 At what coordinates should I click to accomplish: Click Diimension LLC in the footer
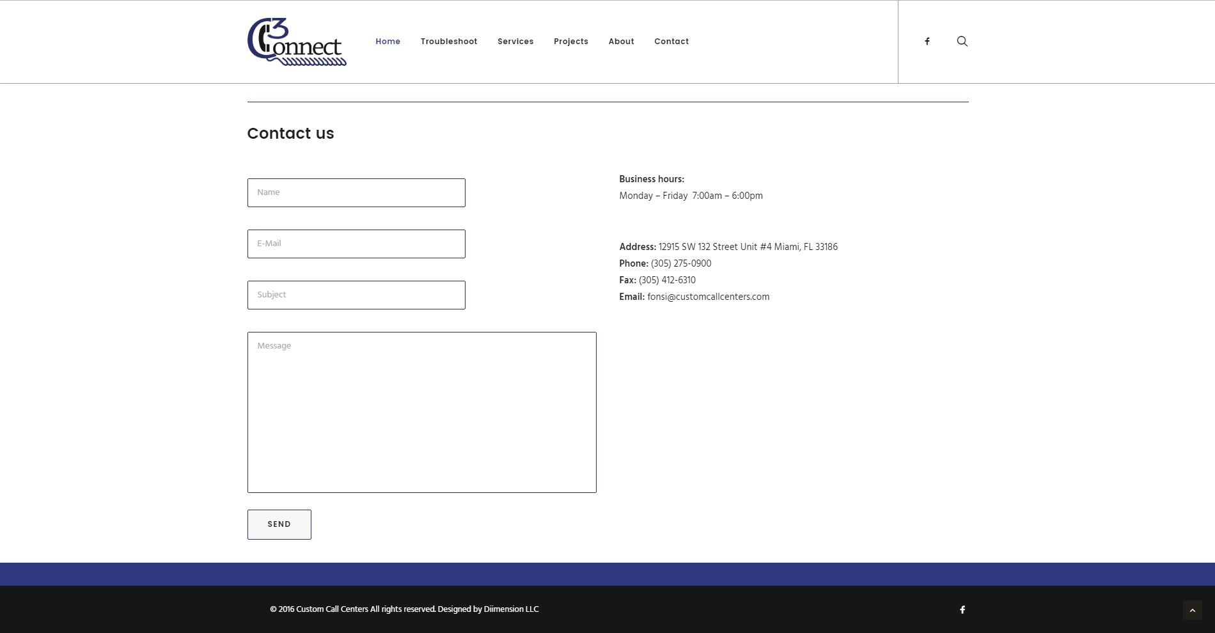pyautogui.click(x=511, y=609)
